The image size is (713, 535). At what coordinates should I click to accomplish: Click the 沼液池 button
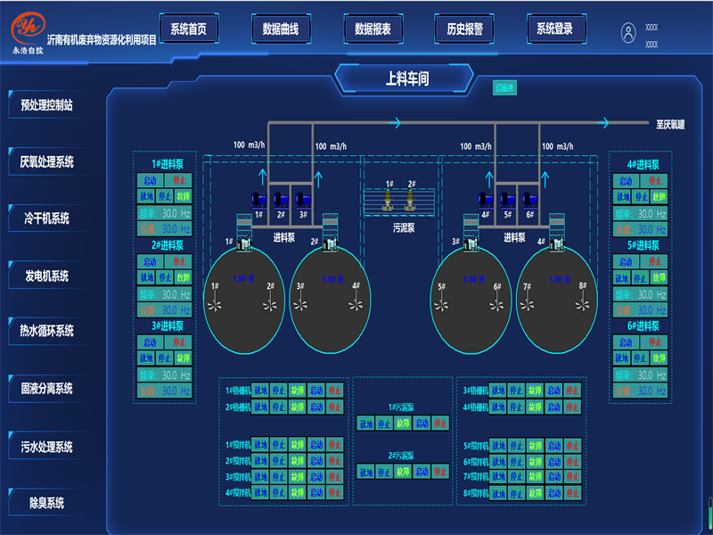504,87
